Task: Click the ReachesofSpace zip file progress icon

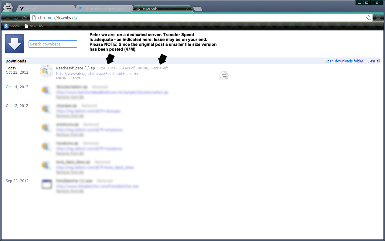Action: pos(46,71)
